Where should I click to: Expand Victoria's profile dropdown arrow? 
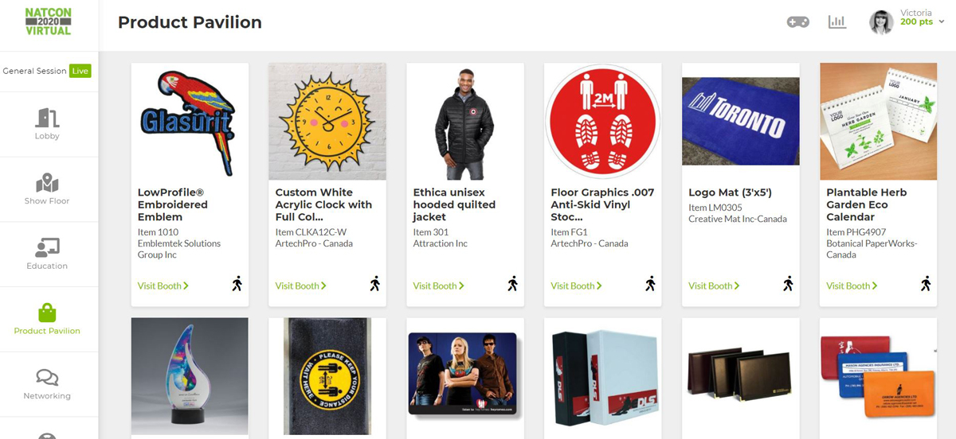(x=942, y=22)
